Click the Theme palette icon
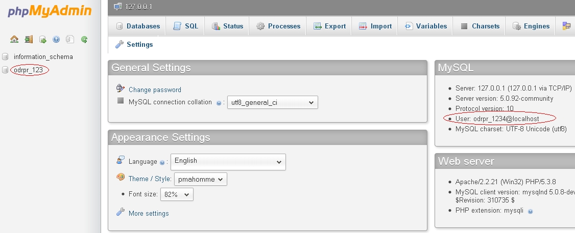This screenshot has width=575, height=233. [121, 177]
